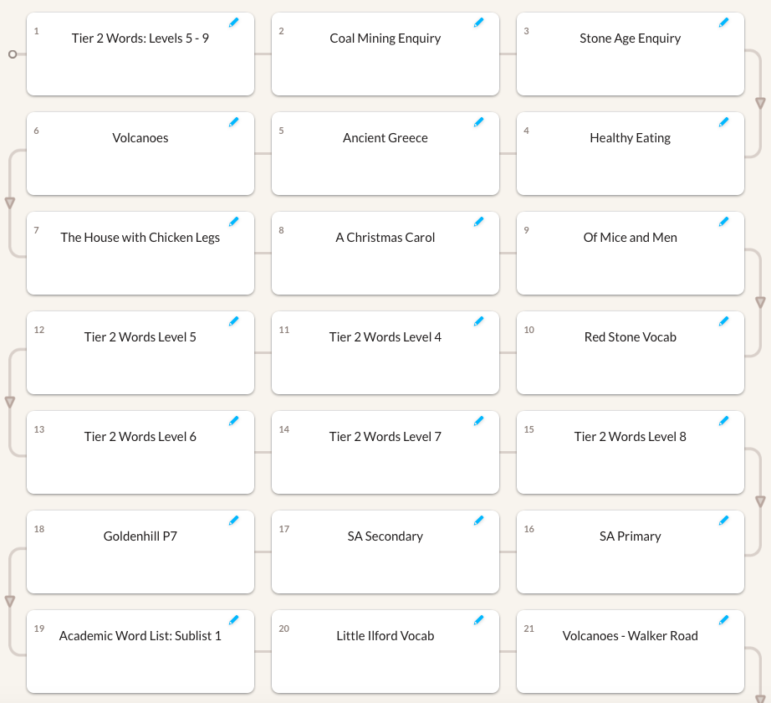
Task: Edit the Ancient Greece card
Action: [x=478, y=122]
